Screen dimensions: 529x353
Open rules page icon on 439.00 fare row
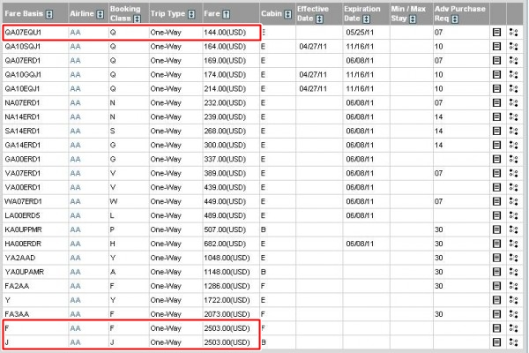tap(497, 187)
